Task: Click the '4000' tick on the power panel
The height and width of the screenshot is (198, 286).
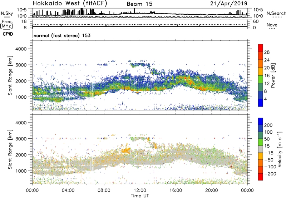Action: click(21, 49)
